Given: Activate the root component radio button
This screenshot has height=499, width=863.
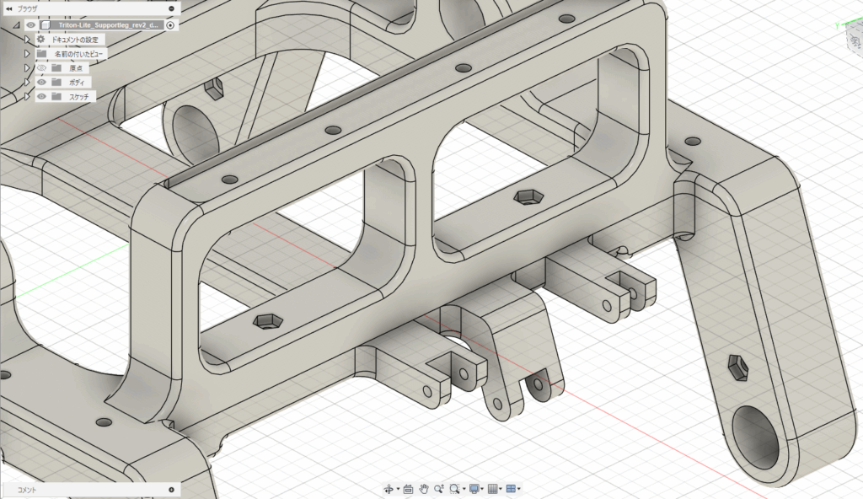Looking at the screenshot, I should pyautogui.click(x=170, y=24).
